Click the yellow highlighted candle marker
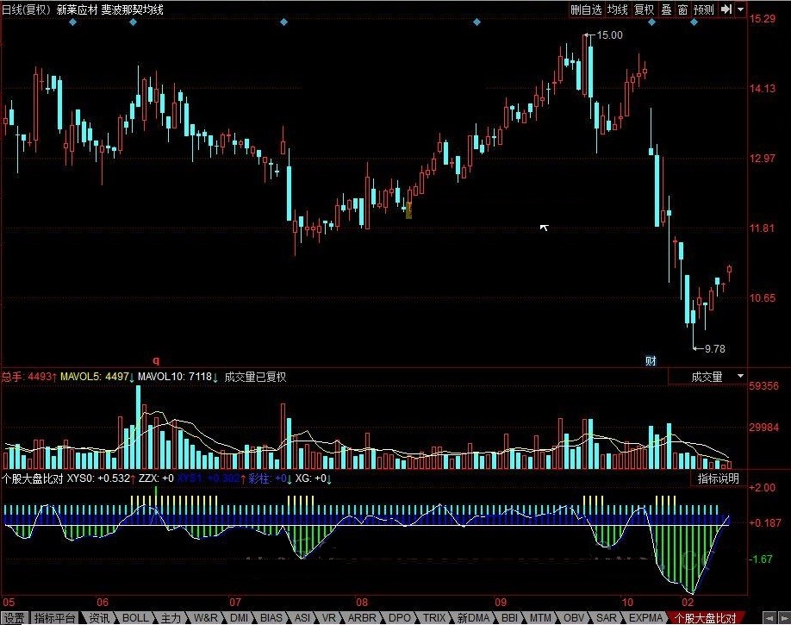 408,210
